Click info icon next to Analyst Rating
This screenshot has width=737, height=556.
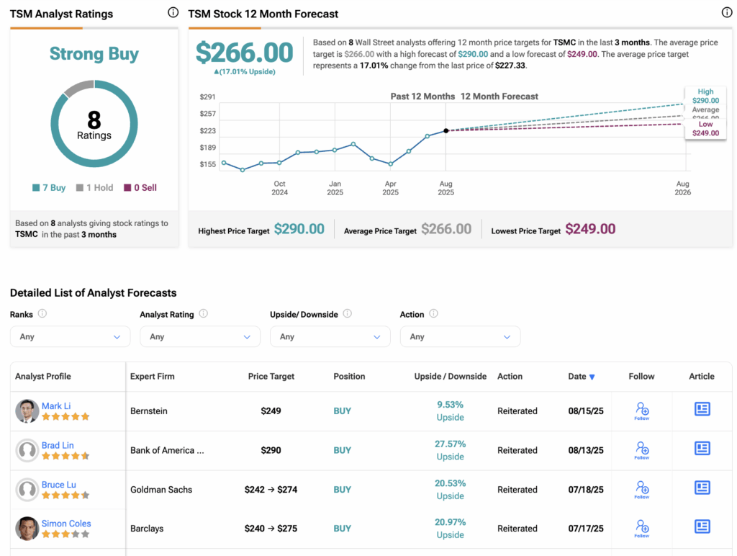pyautogui.click(x=204, y=314)
